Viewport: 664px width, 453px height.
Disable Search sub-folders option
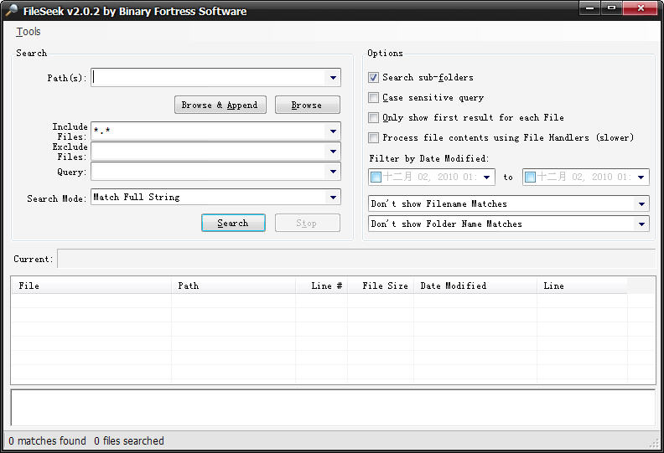374,78
